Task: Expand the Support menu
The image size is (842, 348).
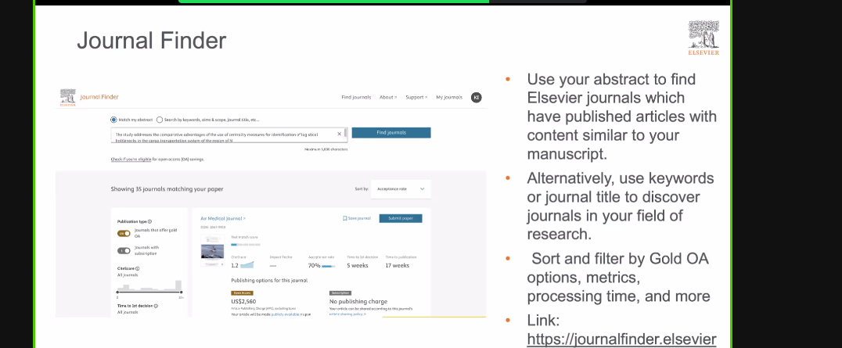Action: point(416,97)
